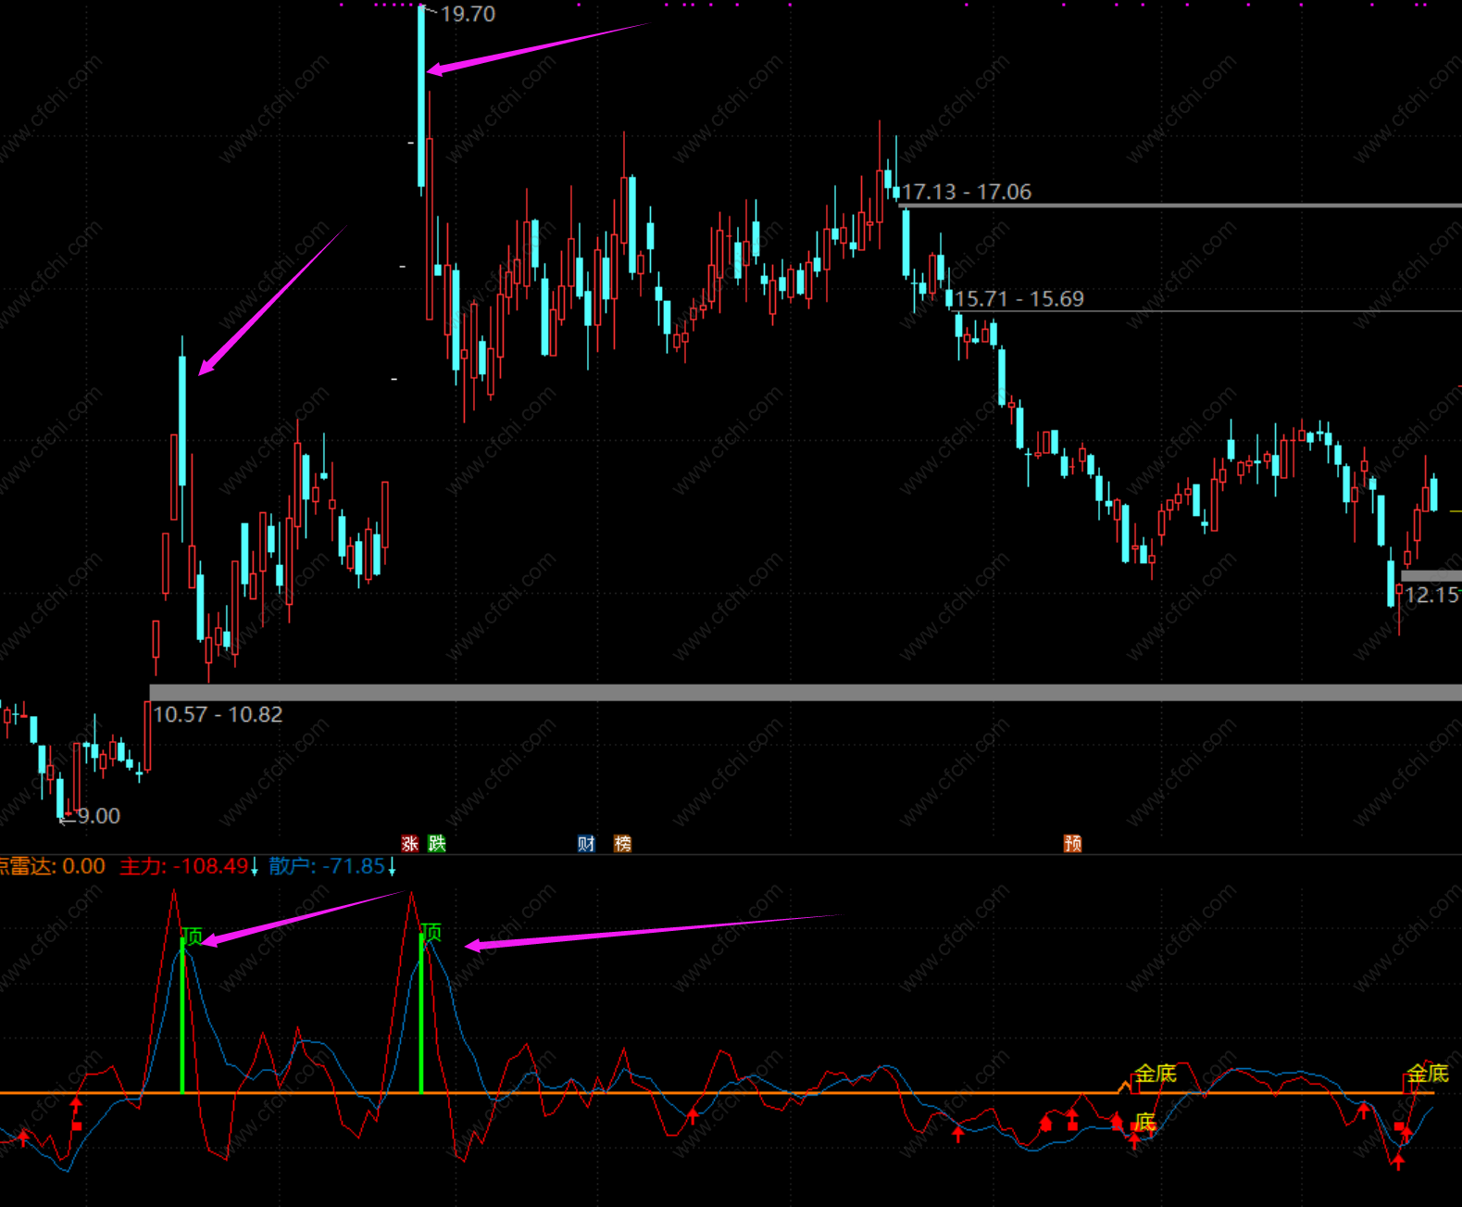The height and width of the screenshot is (1207, 1462).
Task: Click the green 跌 event marker icon
Action: [437, 843]
